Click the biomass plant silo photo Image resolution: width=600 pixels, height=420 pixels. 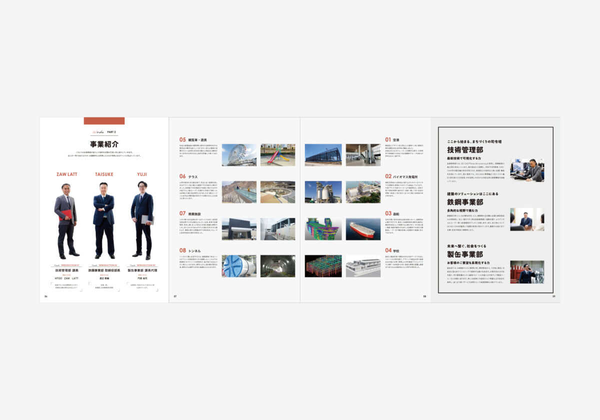click(323, 192)
